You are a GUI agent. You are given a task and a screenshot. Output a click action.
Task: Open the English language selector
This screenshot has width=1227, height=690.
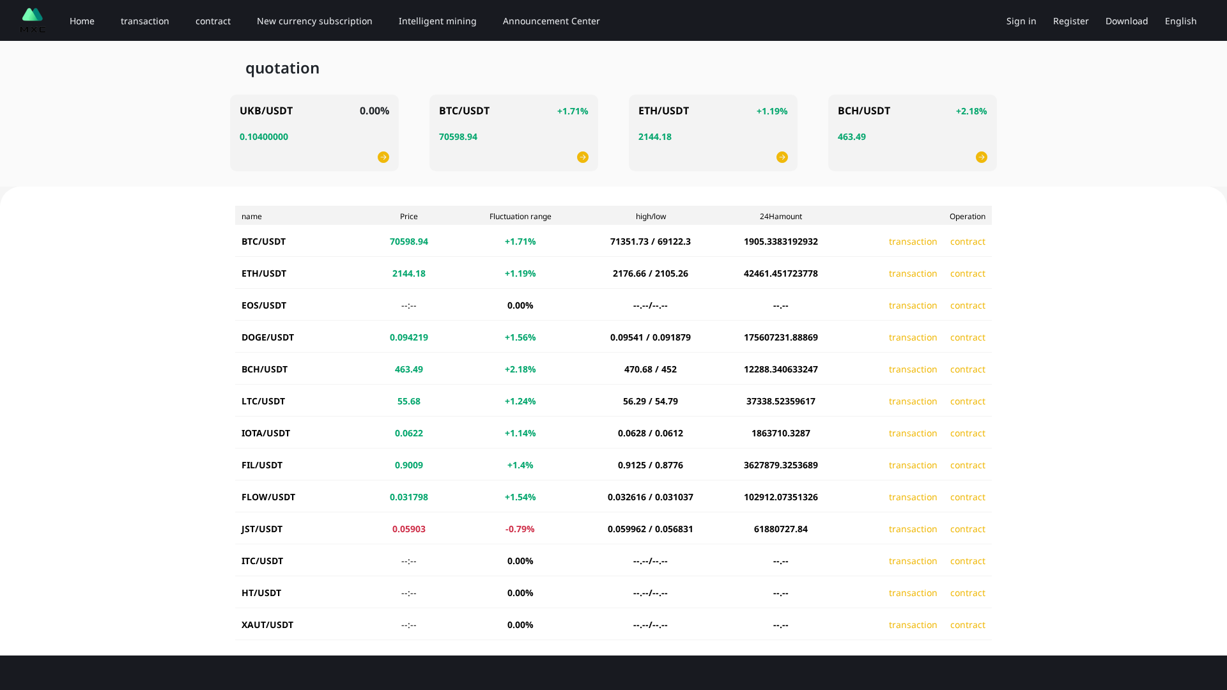point(1180,20)
